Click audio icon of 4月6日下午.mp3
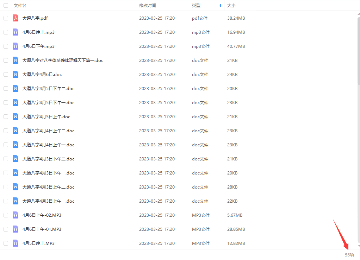Screen dimensions: 360x260 click(15, 46)
